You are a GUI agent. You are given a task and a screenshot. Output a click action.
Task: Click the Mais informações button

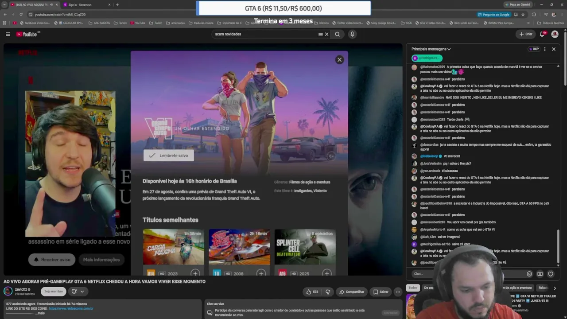click(x=101, y=260)
